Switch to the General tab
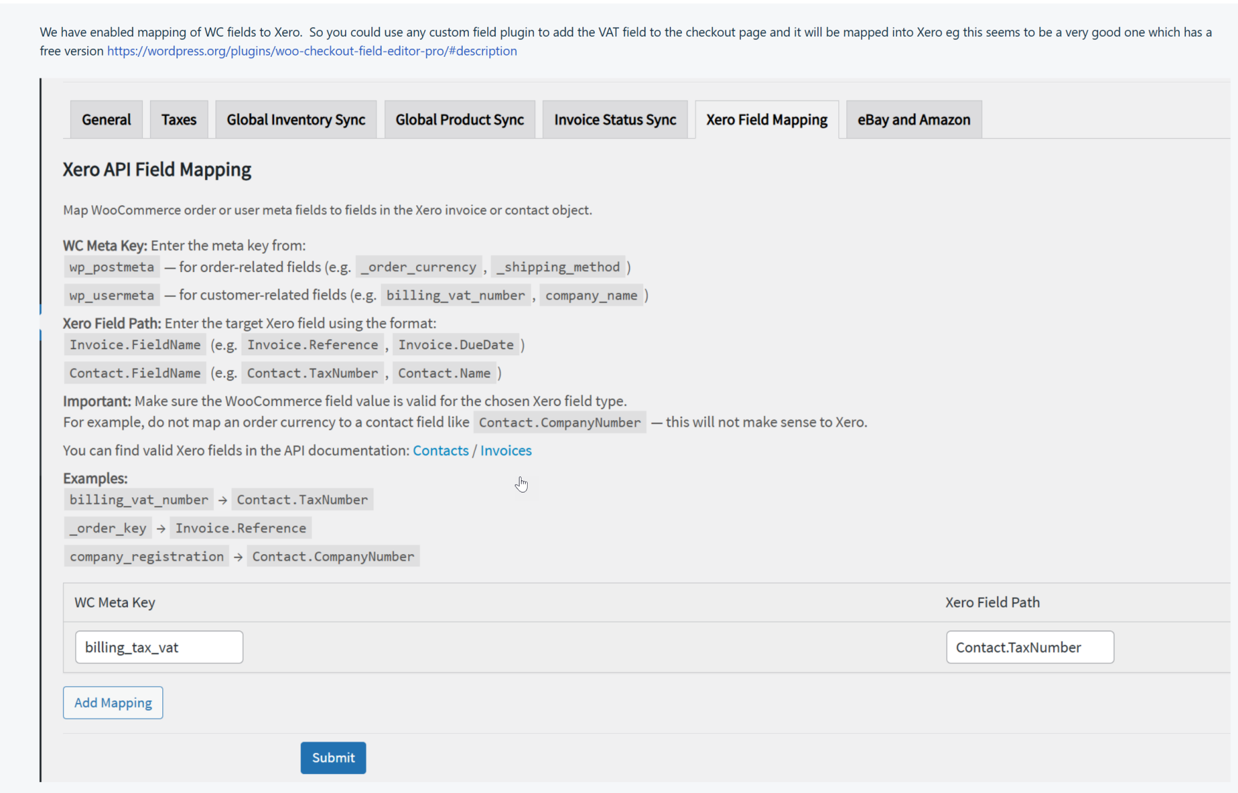The height and width of the screenshot is (793, 1238). tap(106, 120)
